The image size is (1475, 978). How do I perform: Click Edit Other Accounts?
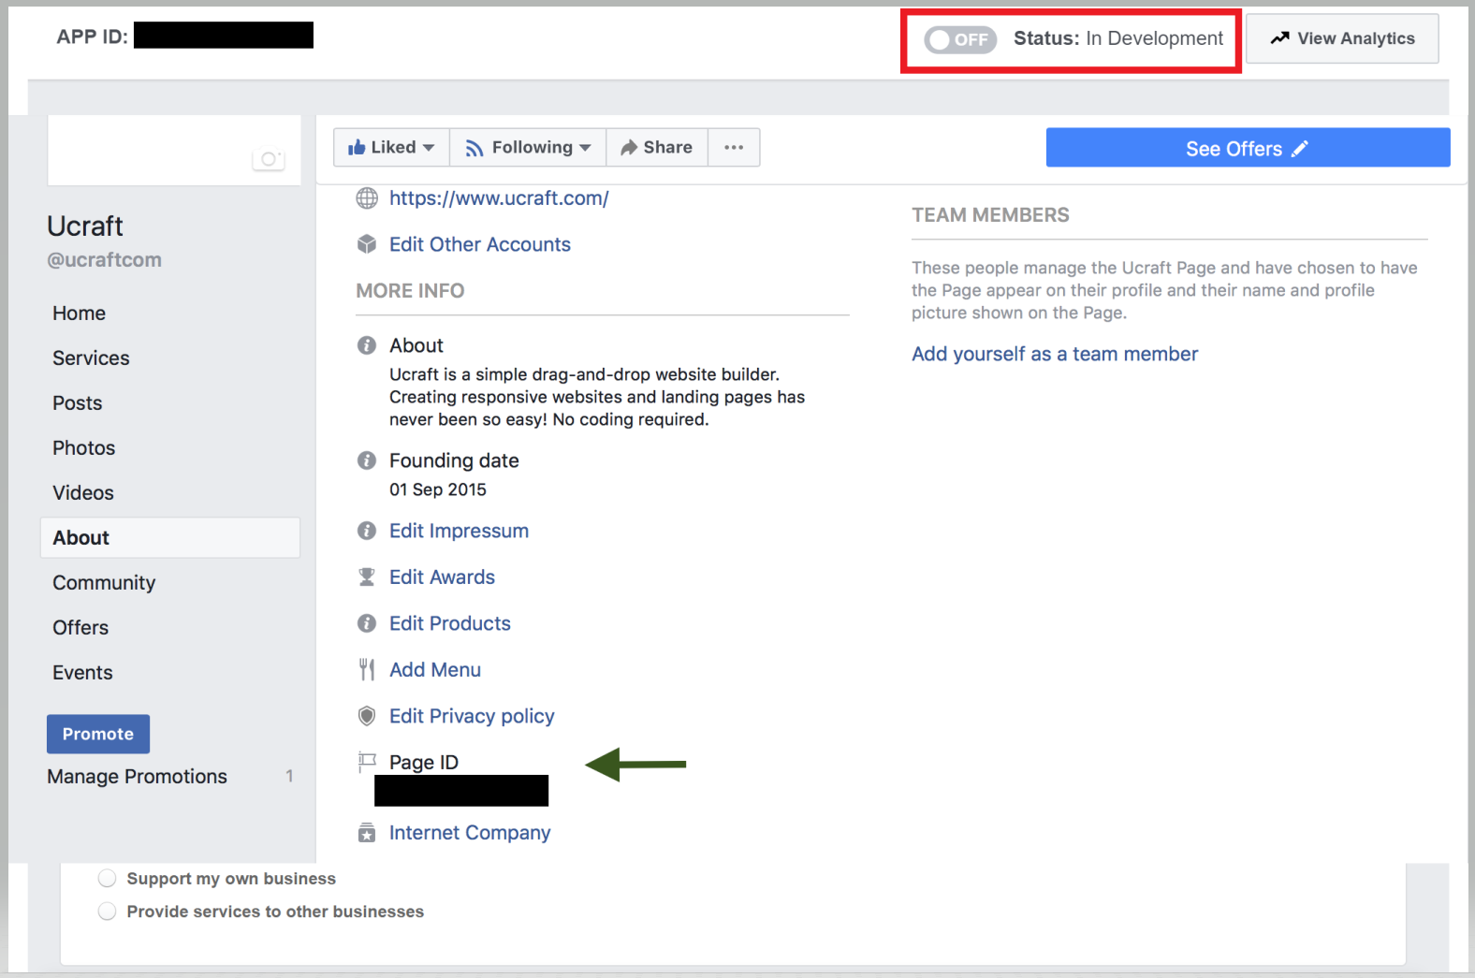click(480, 244)
